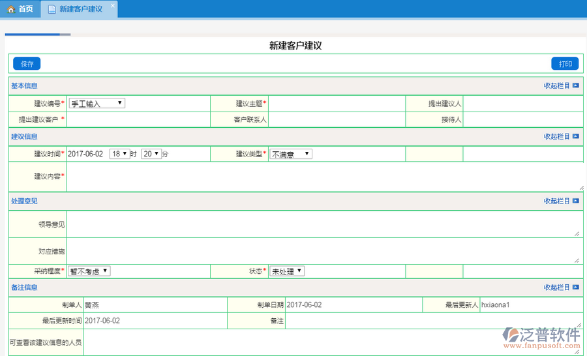This screenshot has height=356, width=587.
Task: Open the hour dropdown showing 18
Action: (119, 154)
